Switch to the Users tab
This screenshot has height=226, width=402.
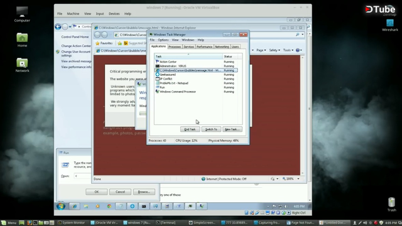(235, 46)
